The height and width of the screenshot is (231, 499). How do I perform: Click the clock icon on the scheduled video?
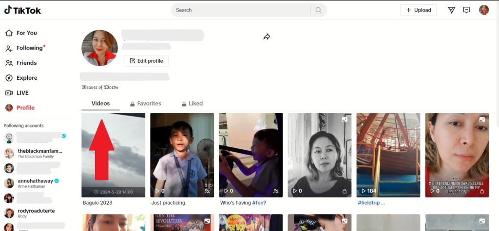[x=96, y=192]
